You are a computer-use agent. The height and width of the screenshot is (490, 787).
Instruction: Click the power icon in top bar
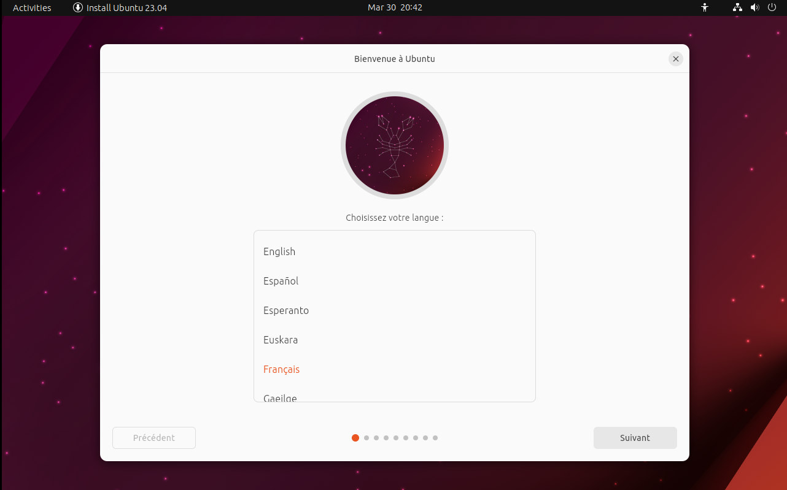[x=772, y=7]
